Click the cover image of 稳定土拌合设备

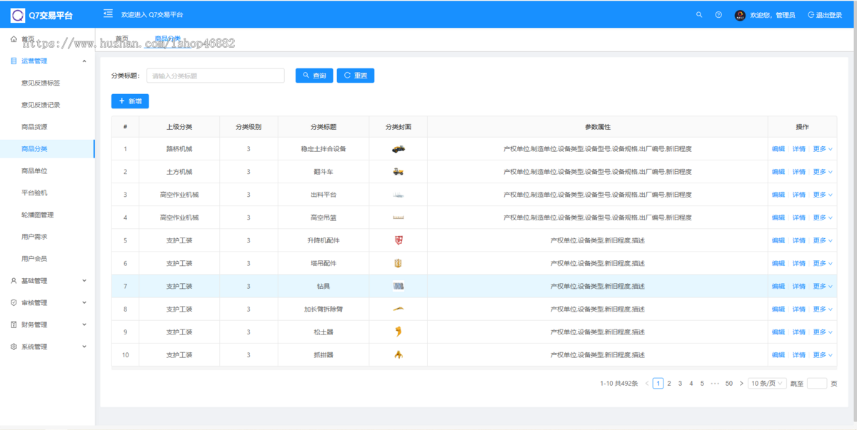pyautogui.click(x=399, y=149)
